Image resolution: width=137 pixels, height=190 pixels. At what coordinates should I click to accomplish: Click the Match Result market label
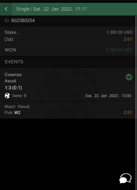pos(17,107)
